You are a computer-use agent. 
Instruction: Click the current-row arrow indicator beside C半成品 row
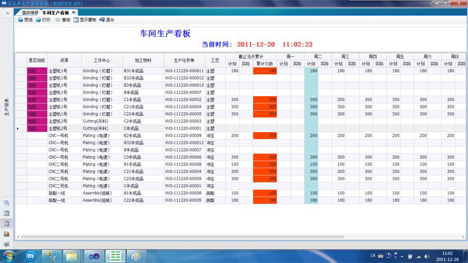[x=18, y=128]
